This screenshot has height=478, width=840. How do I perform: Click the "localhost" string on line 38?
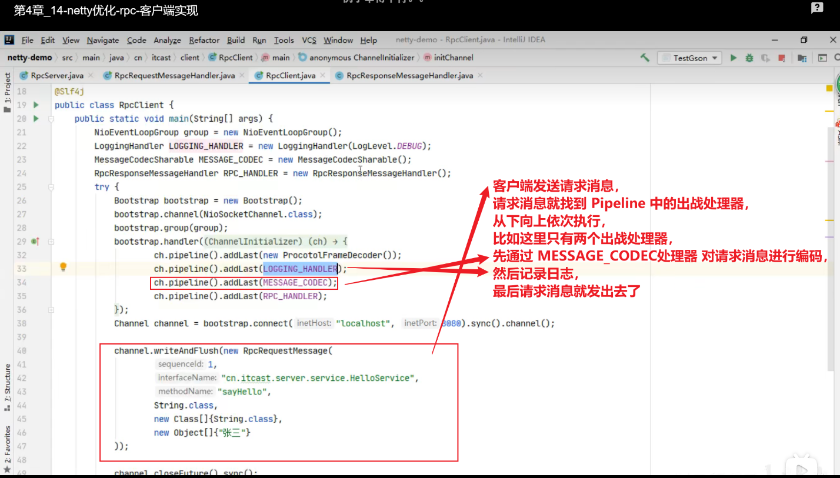point(363,323)
